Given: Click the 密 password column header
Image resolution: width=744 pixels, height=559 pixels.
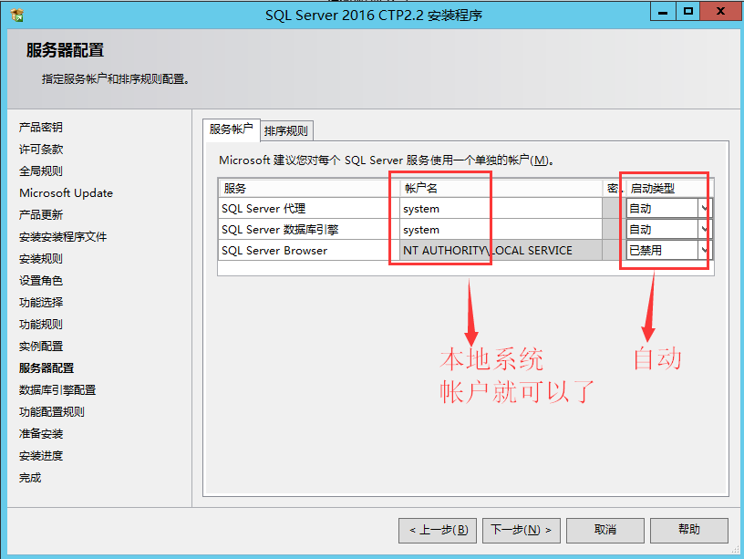Looking at the screenshot, I should [614, 189].
